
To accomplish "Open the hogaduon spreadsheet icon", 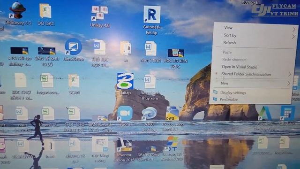I will (x=47, y=80).
